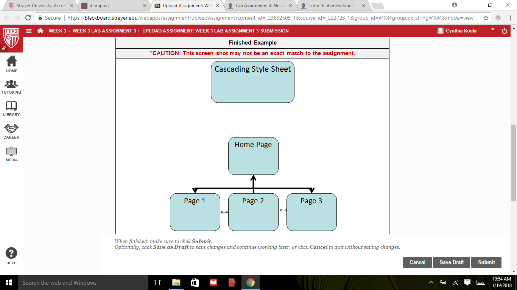Expand hidden icons in system tray
Screen dimensions: 517x290
click(431, 282)
